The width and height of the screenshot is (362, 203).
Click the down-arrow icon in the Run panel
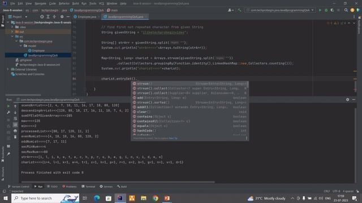tap(15, 112)
